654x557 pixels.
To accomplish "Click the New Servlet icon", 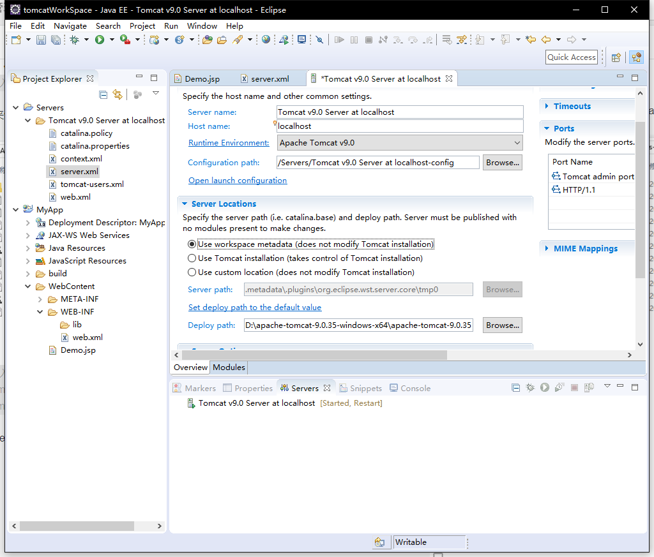I will (x=179, y=40).
